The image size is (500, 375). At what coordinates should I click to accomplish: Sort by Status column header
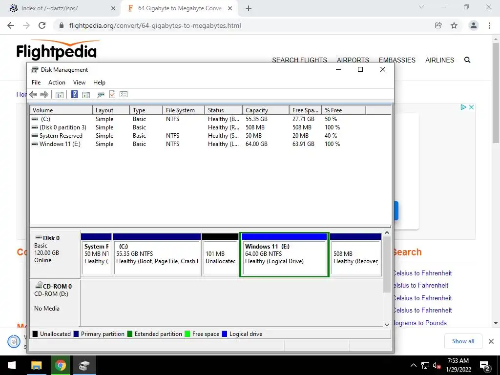point(223,110)
